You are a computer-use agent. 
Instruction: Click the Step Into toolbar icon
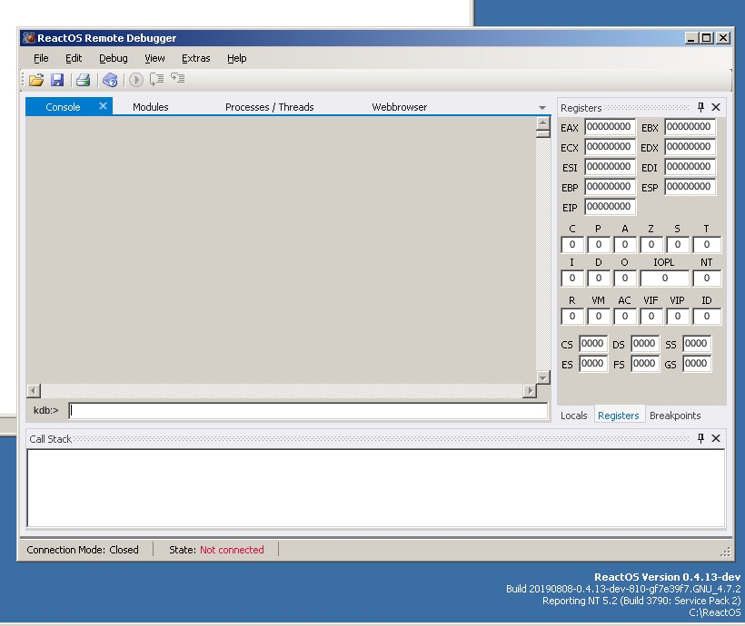point(178,78)
